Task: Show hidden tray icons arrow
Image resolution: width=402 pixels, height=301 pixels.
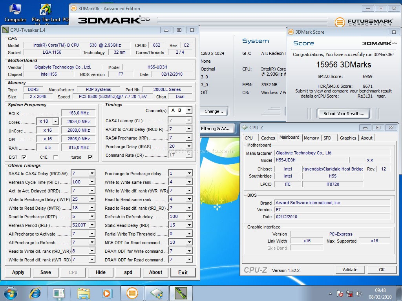Action: (x=331, y=294)
